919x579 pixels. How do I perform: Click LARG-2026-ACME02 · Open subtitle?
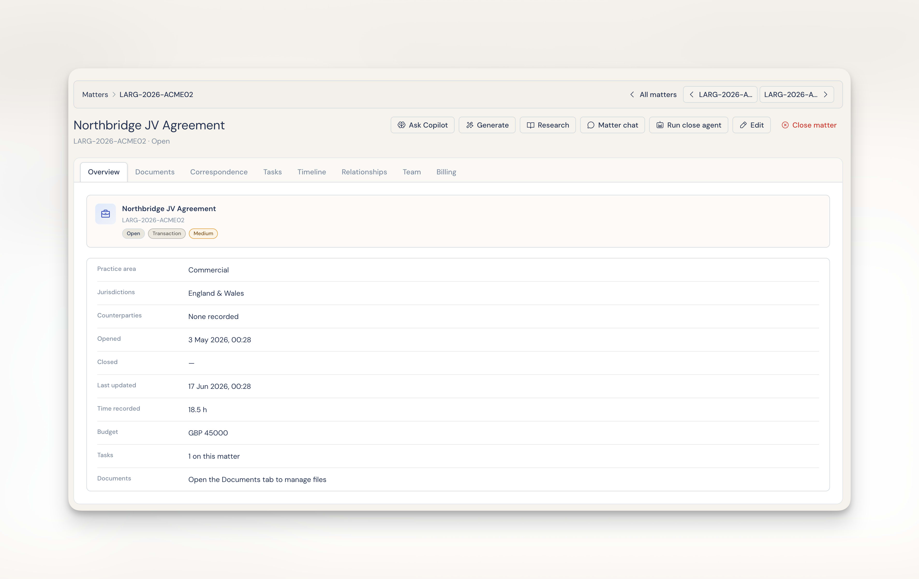121,141
